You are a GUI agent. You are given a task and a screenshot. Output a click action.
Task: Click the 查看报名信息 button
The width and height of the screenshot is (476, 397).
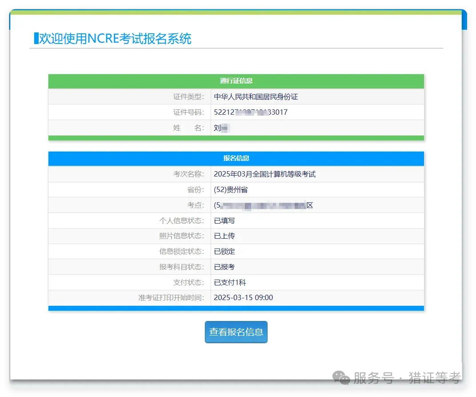236,332
